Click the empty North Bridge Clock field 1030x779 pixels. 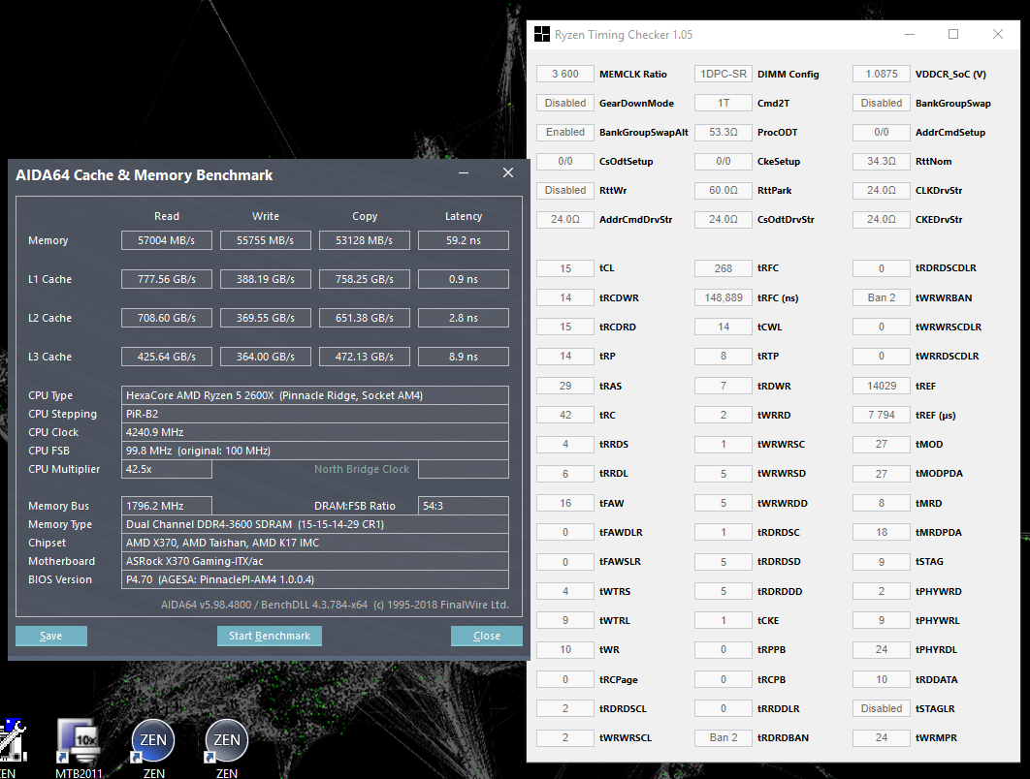(x=463, y=469)
